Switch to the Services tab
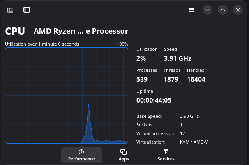Viewport: 249px width, 165px height. (166, 155)
